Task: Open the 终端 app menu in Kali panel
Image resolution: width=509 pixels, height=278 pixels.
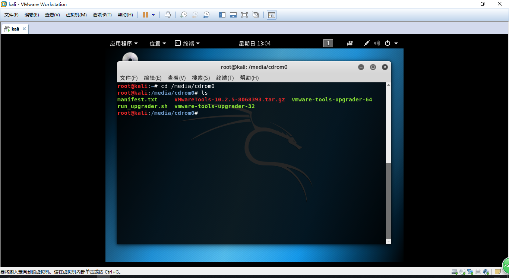Action: pos(187,43)
